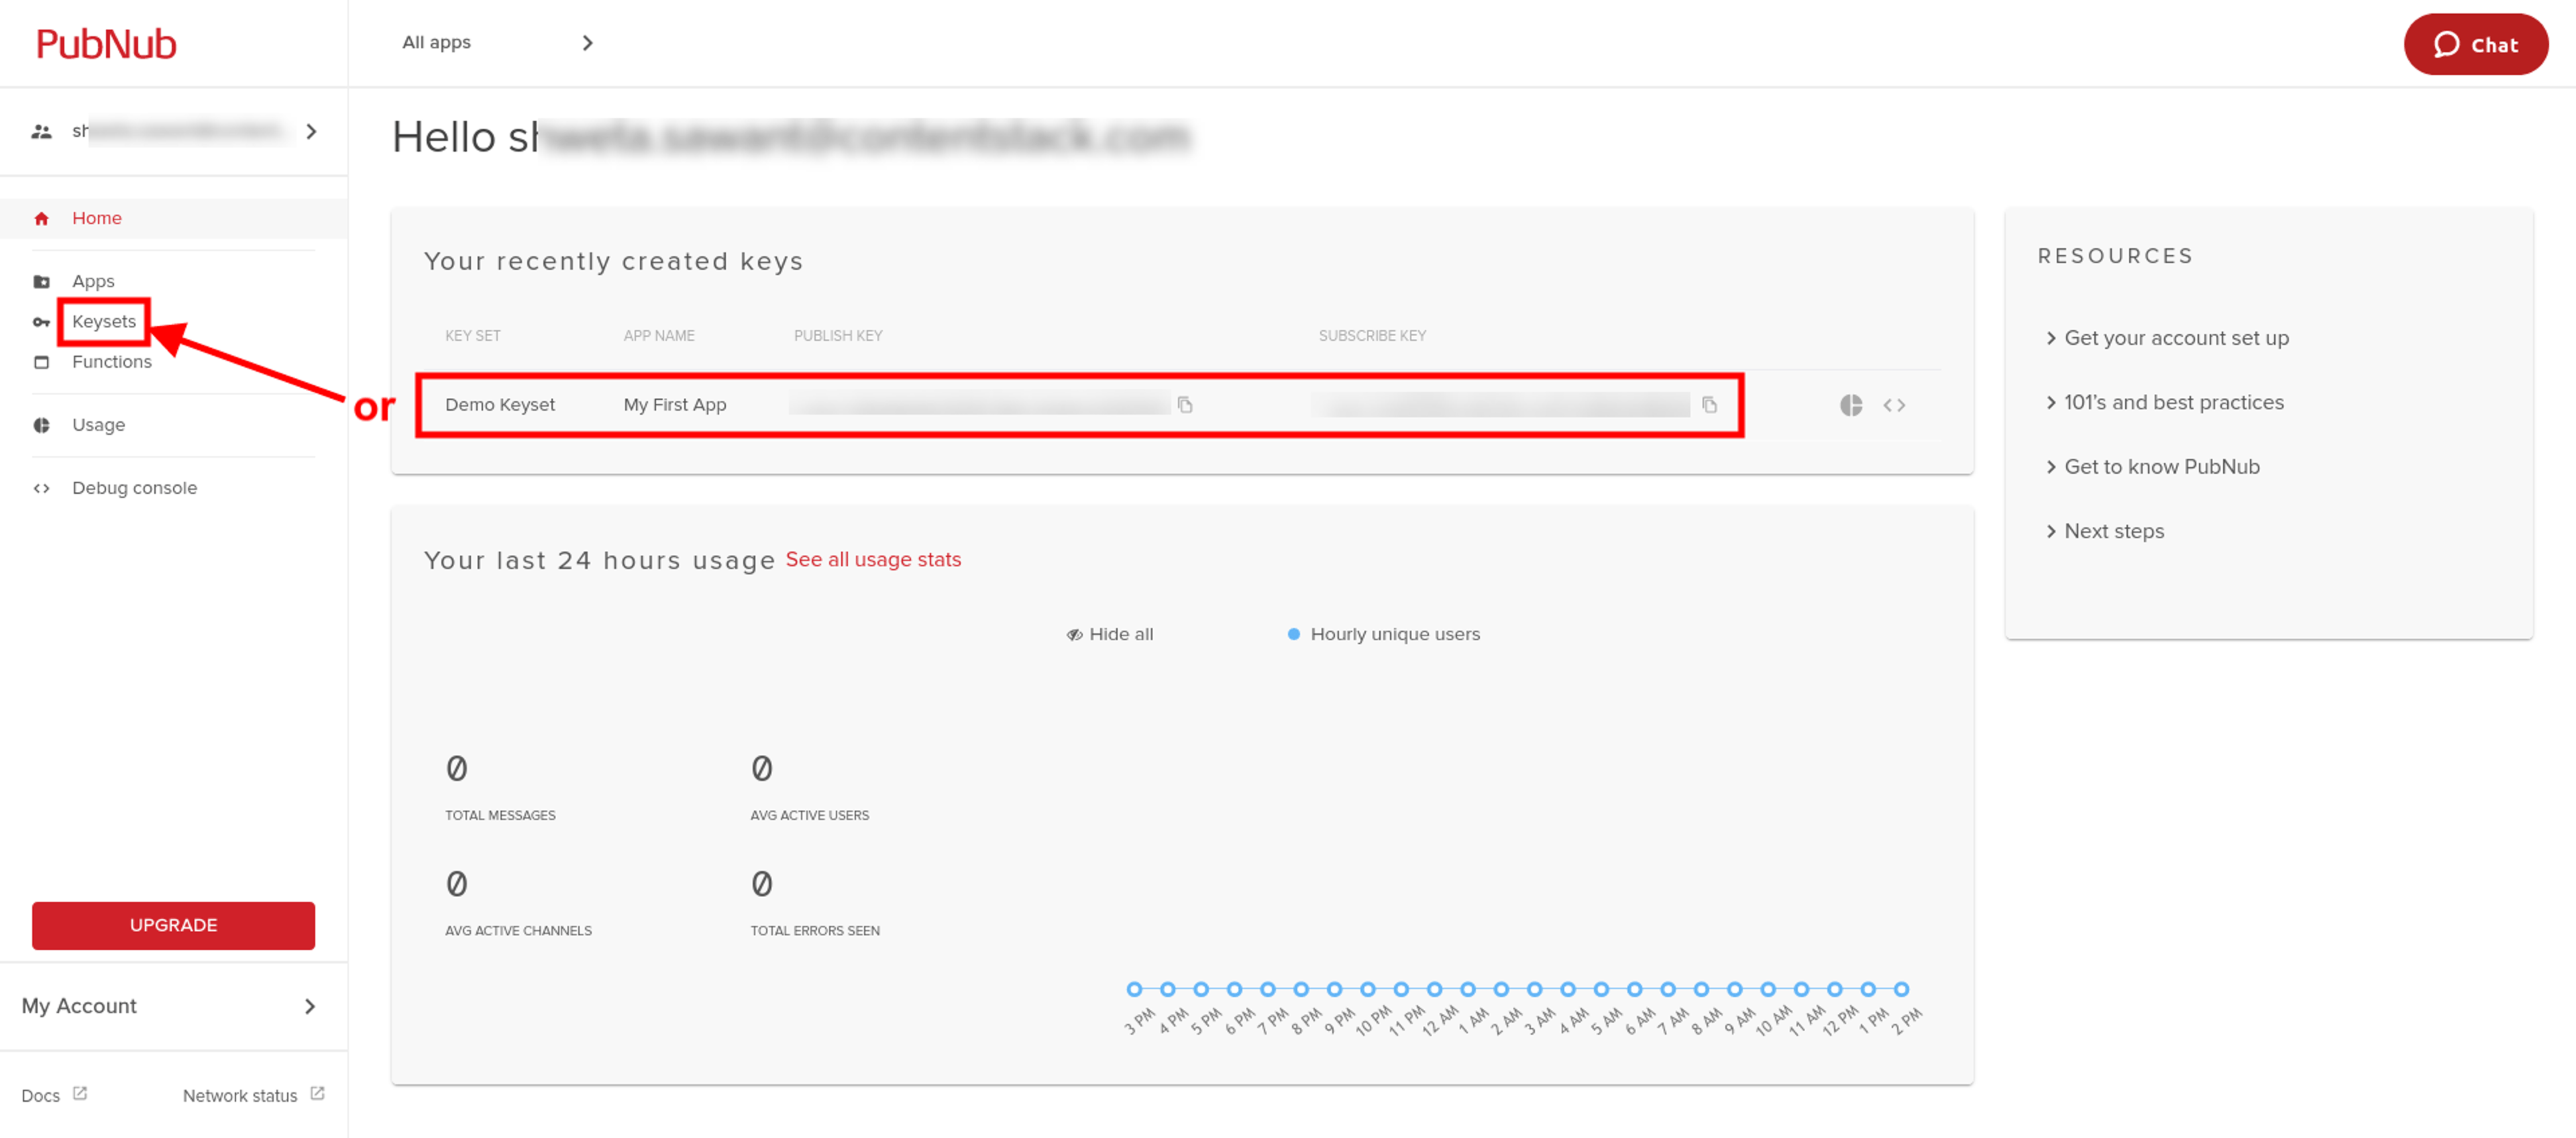Click the Apps folder icon
2576x1138 pixels.
click(41, 281)
